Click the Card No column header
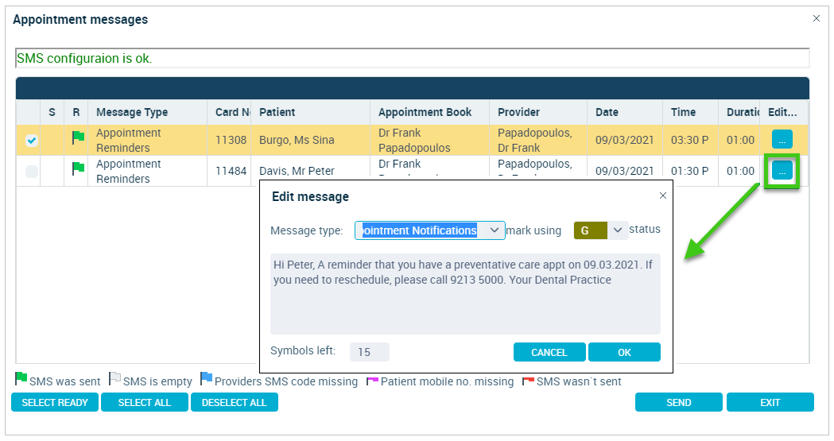834x441 pixels. 229,112
